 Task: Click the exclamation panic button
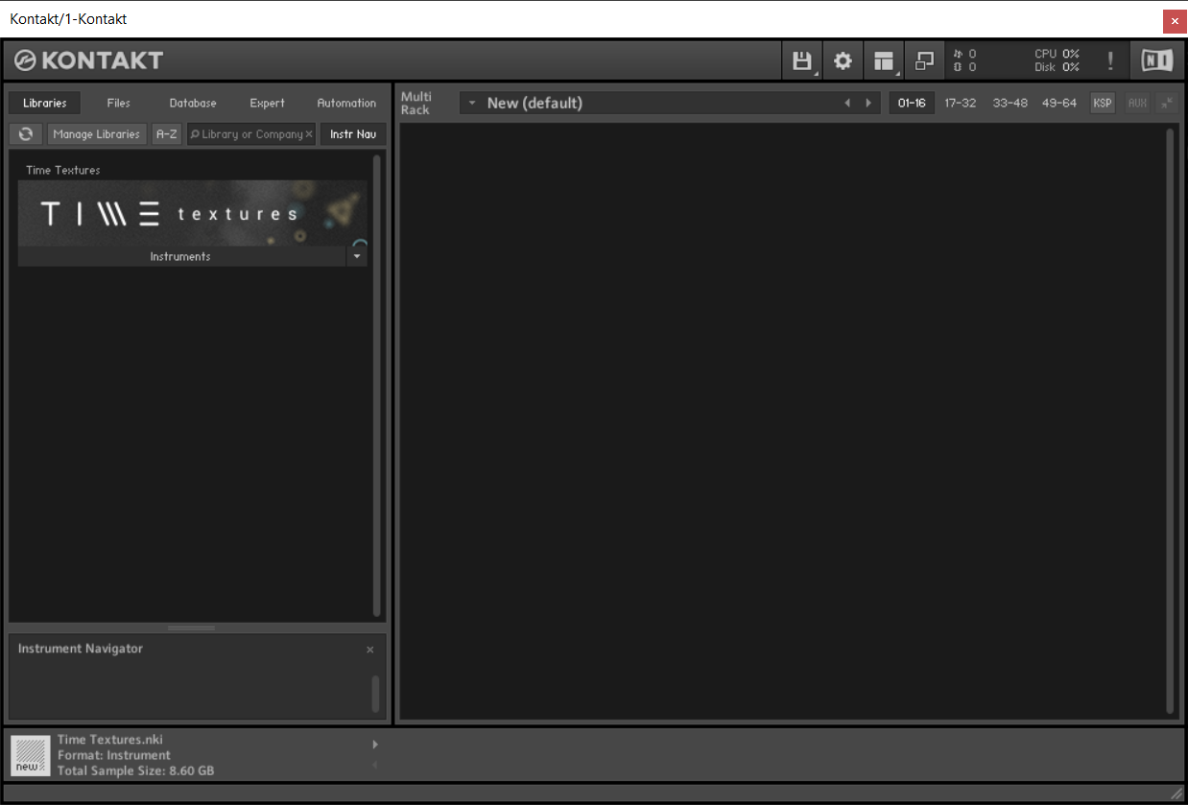click(1110, 61)
